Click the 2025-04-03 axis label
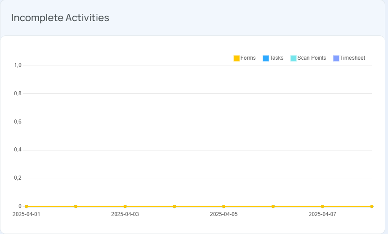 (x=125, y=214)
